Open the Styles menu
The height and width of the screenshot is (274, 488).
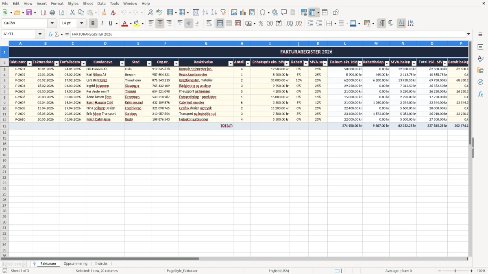coord(73,3)
